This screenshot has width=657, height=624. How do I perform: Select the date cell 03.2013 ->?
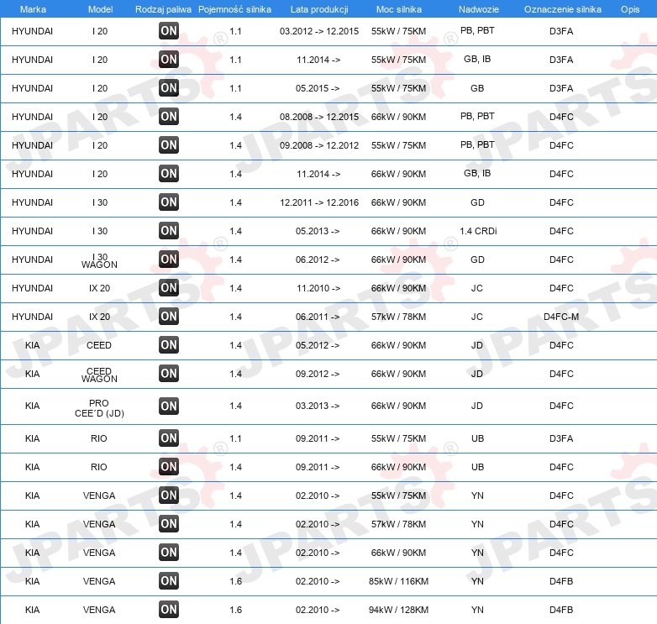318,406
